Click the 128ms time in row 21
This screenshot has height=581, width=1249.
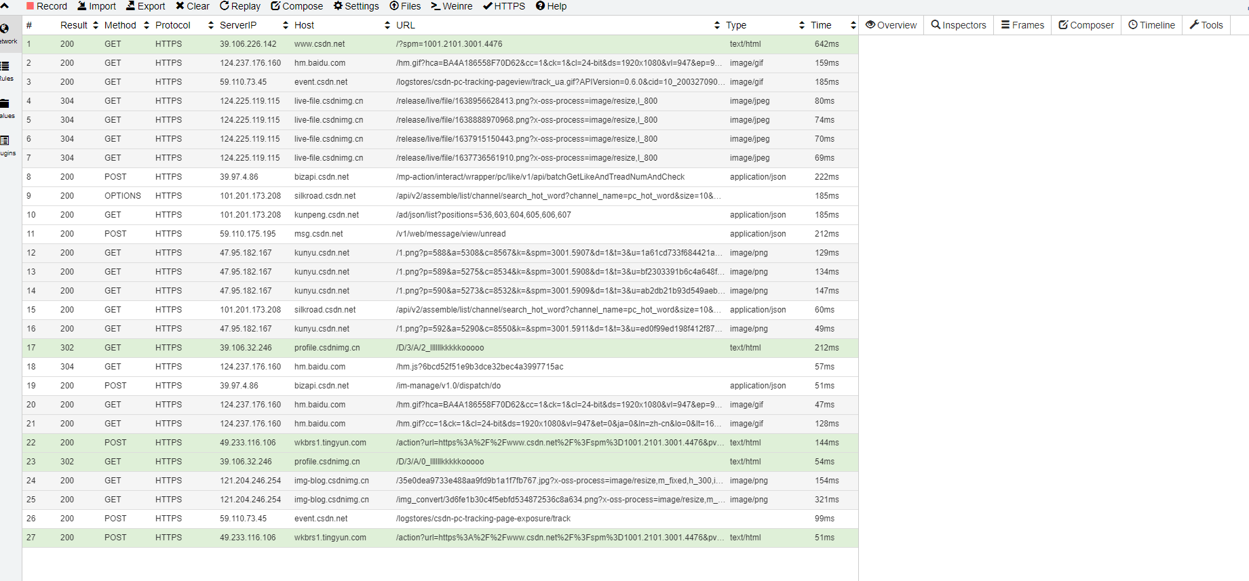pyautogui.click(x=827, y=424)
